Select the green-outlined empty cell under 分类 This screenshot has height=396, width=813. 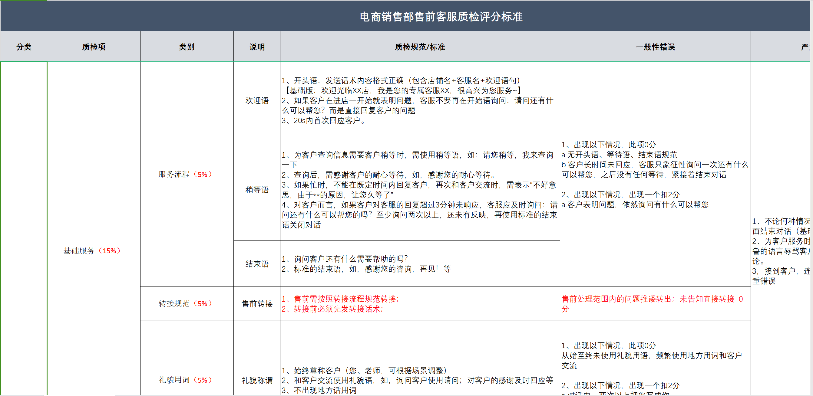(24, 229)
